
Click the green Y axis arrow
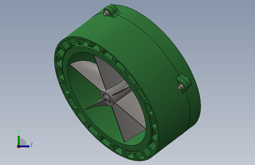click(x=19, y=140)
